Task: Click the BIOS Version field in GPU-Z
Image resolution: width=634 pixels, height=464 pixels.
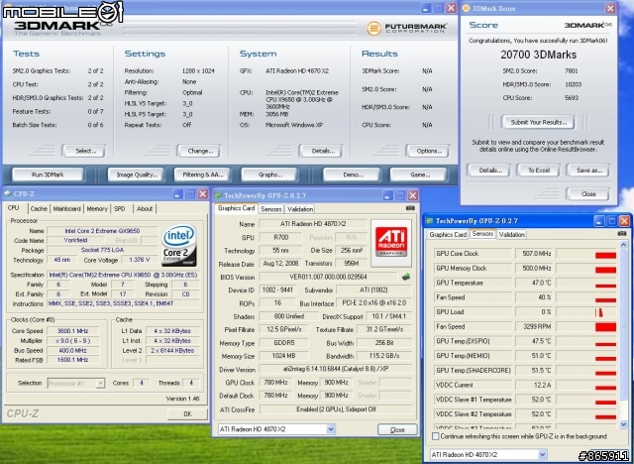Action: 328,277
